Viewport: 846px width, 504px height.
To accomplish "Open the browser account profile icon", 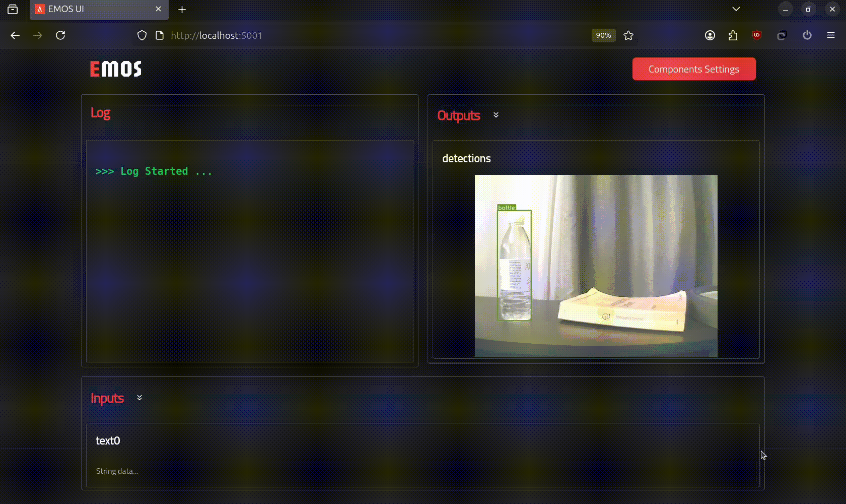I will coord(710,35).
